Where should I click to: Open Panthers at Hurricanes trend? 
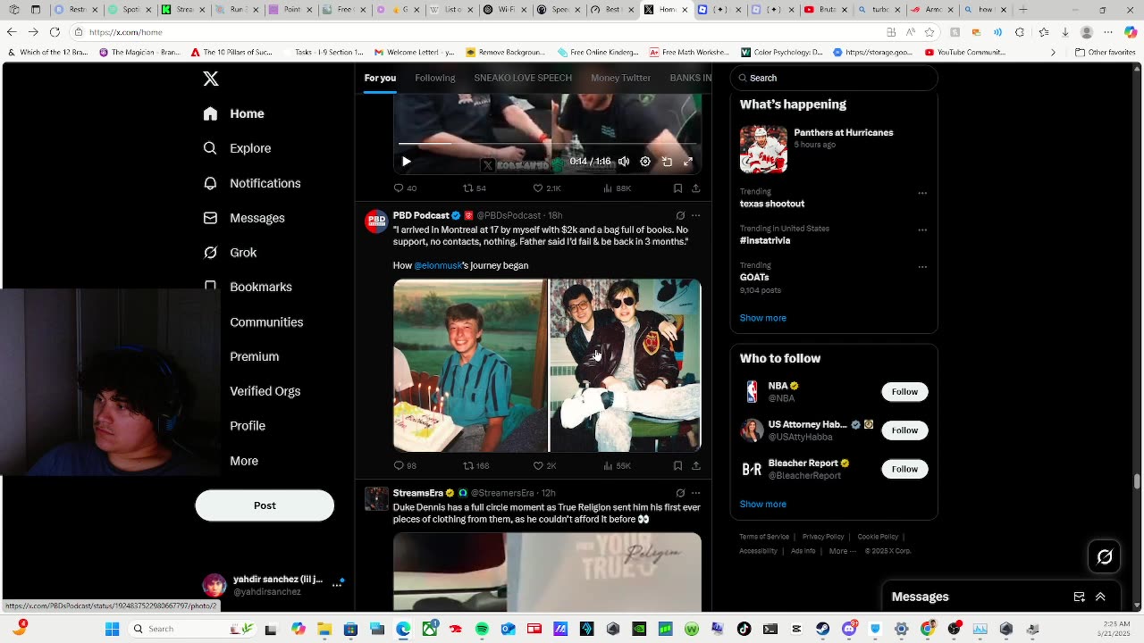834,148
